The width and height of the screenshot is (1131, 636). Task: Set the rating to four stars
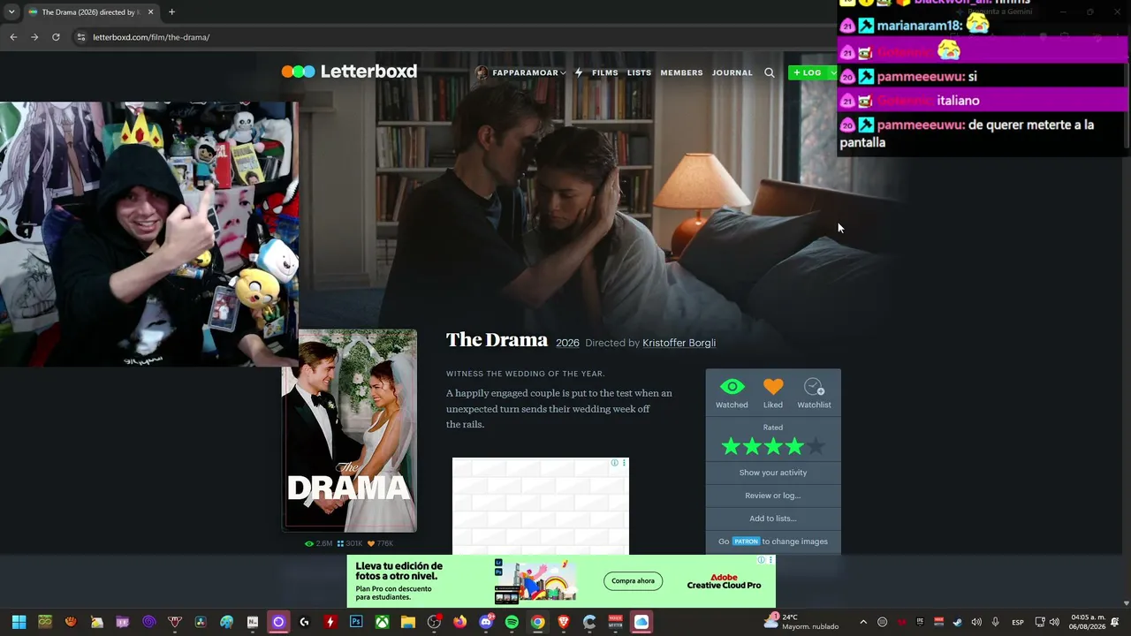point(794,447)
